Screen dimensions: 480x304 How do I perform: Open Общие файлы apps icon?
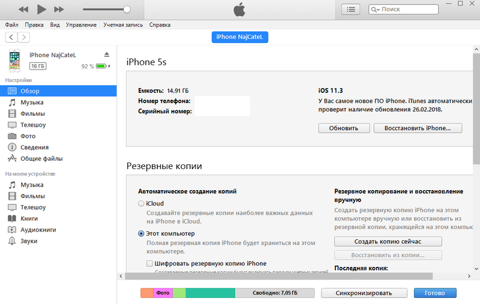[x=12, y=158]
